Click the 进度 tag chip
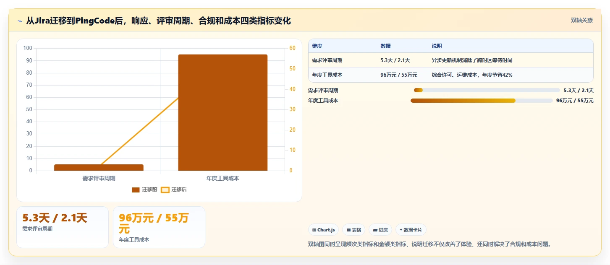The width and height of the screenshot is (610, 265). (x=380, y=230)
